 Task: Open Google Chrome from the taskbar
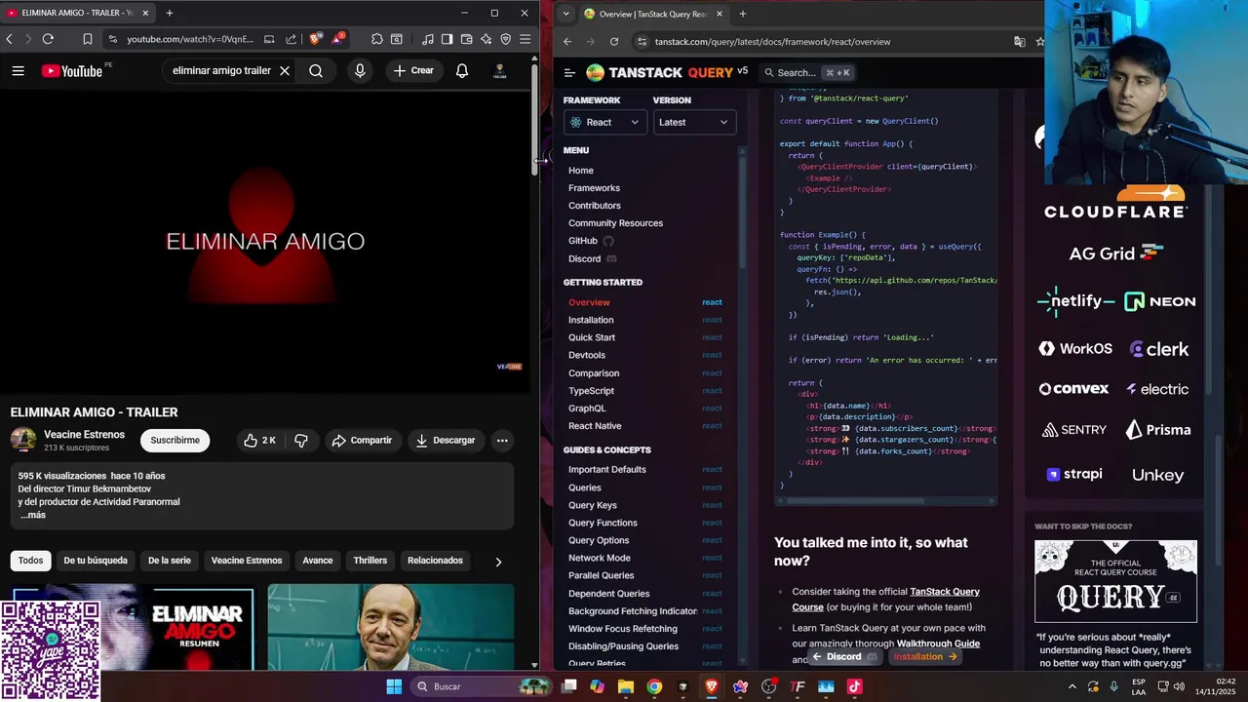click(x=654, y=686)
